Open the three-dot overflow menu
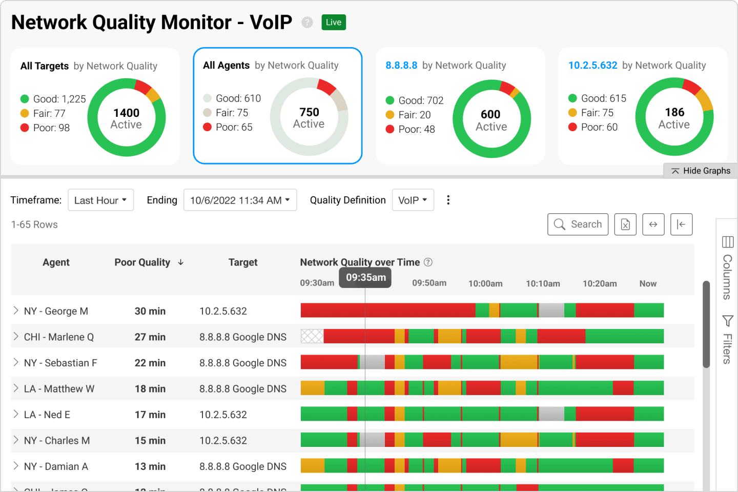738x492 pixels. (x=448, y=200)
